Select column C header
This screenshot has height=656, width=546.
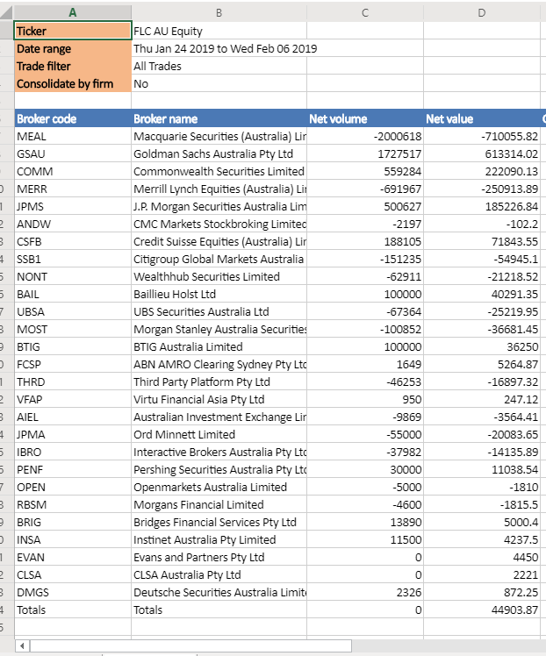(365, 12)
